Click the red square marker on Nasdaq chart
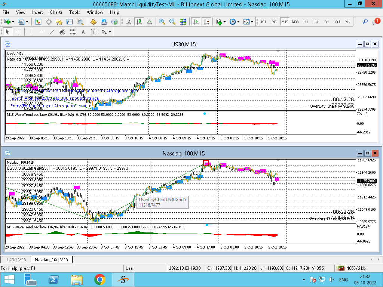Screen dimensions: 383x287 pos(206,162)
